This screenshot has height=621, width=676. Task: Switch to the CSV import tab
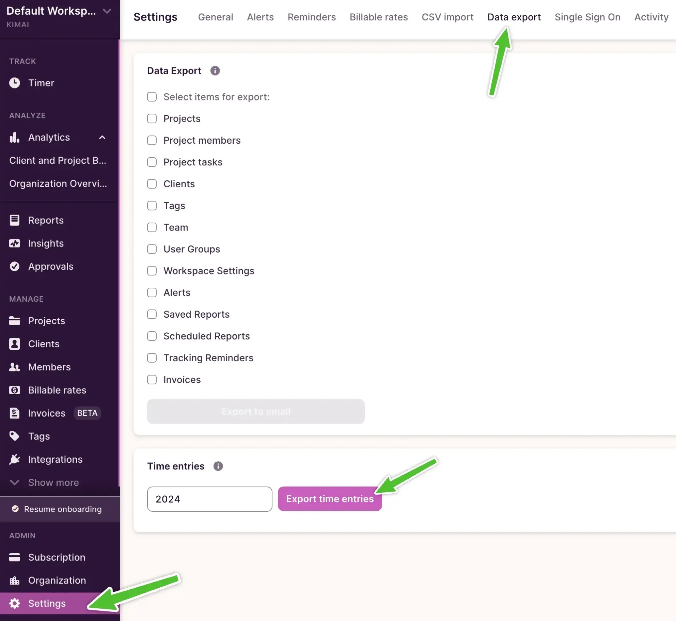click(x=447, y=17)
